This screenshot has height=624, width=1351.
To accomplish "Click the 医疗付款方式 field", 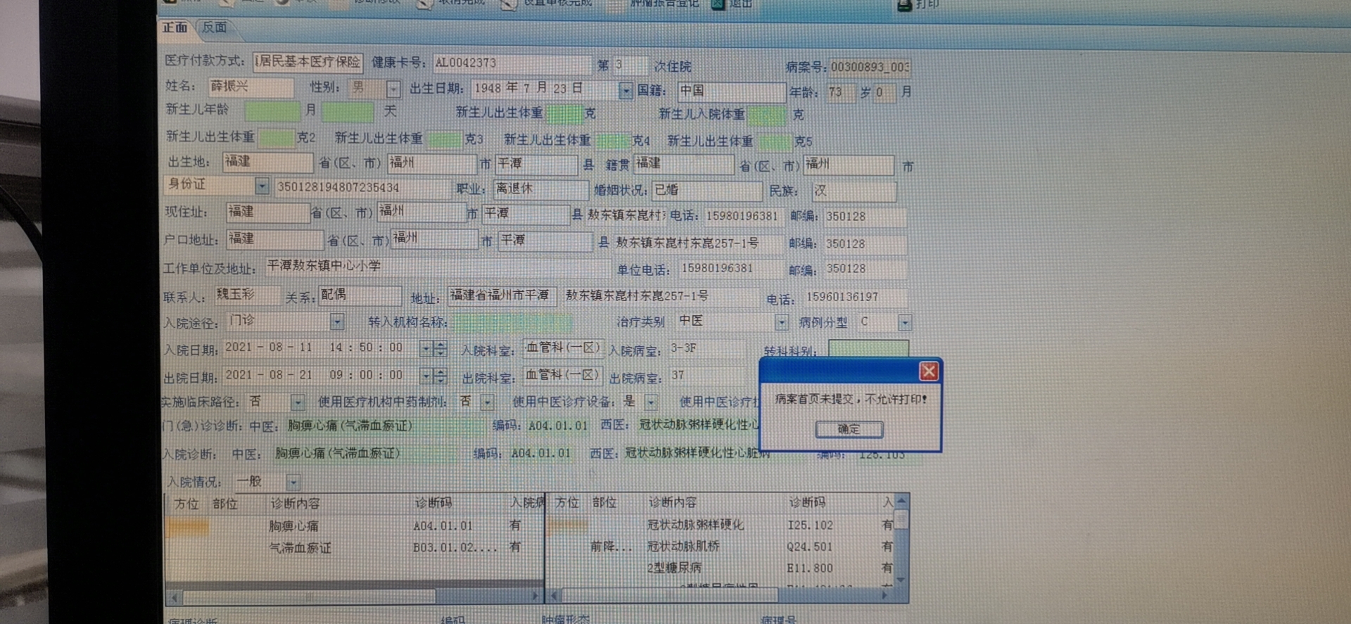I will pyautogui.click(x=307, y=62).
